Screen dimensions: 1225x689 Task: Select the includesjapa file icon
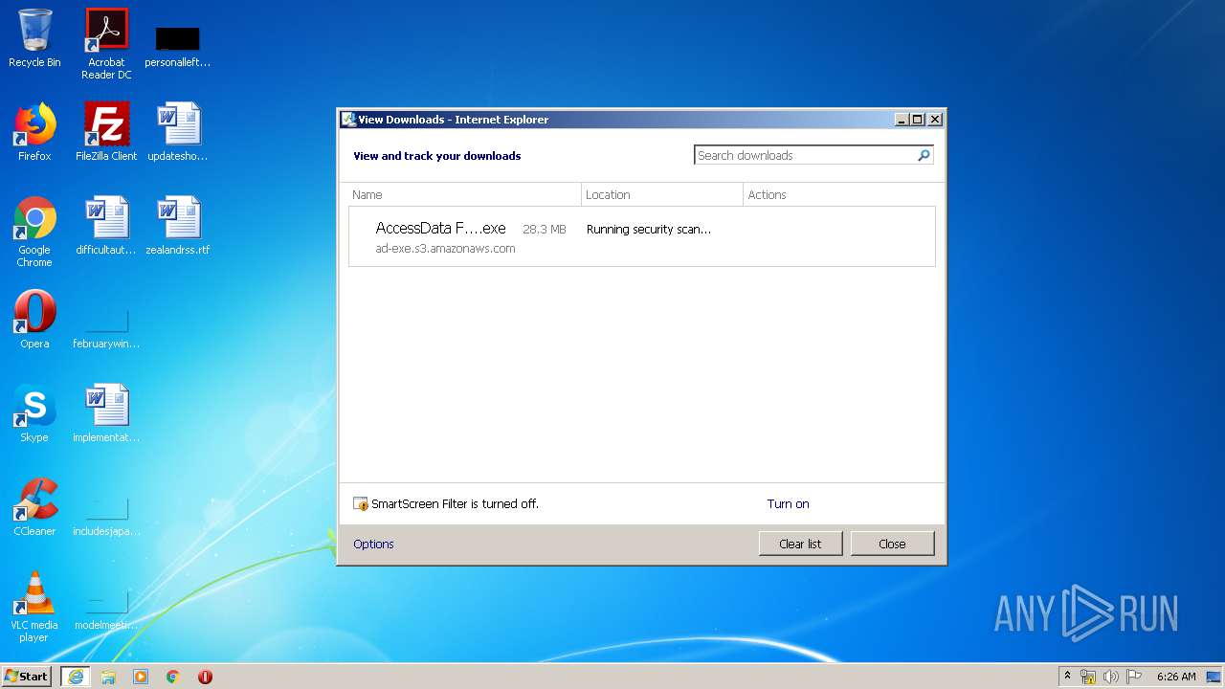106,518
